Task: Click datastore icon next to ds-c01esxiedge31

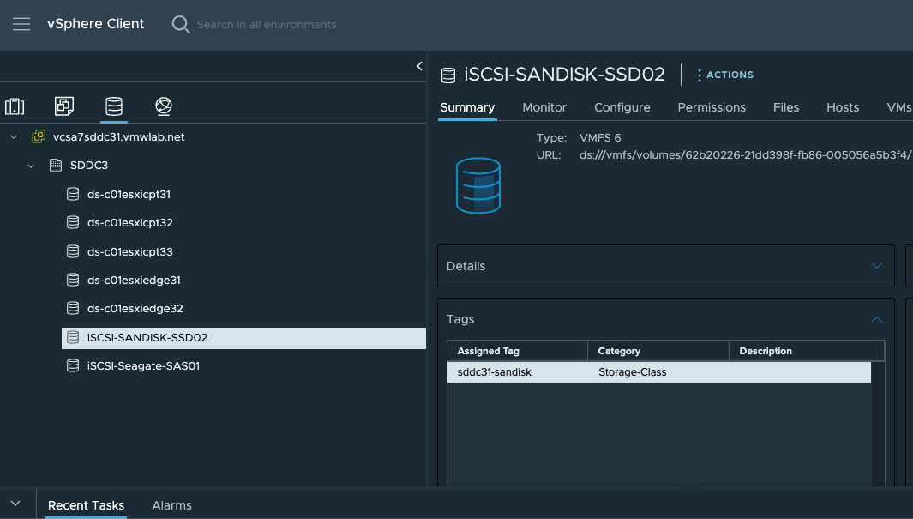Action: tap(73, 281)
